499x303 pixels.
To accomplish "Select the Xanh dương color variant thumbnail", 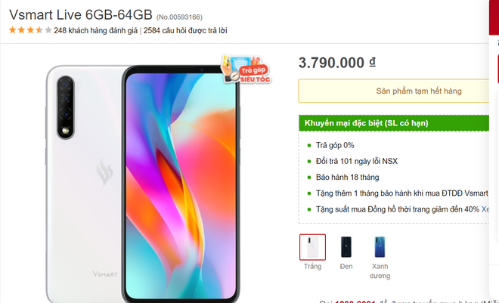I will [x=380, y=247].
